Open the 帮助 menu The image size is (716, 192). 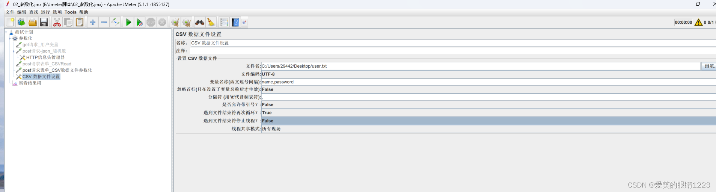click(84, 12)
